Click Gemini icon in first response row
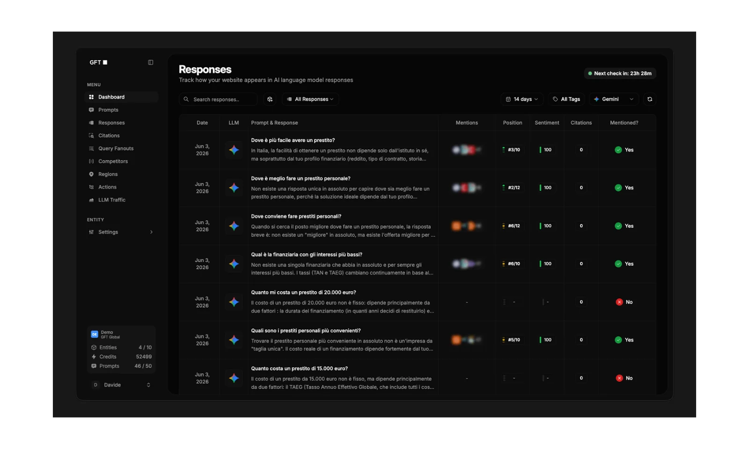Image resolution: width=749 pixels, height=449 pixels. (x=234, y=150)
